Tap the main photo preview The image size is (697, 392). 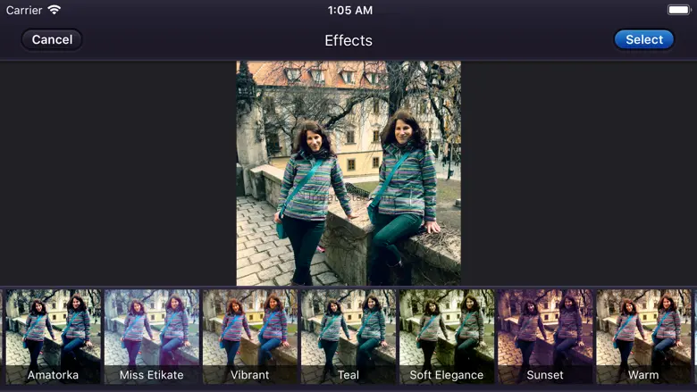click(x=348, y=173)
